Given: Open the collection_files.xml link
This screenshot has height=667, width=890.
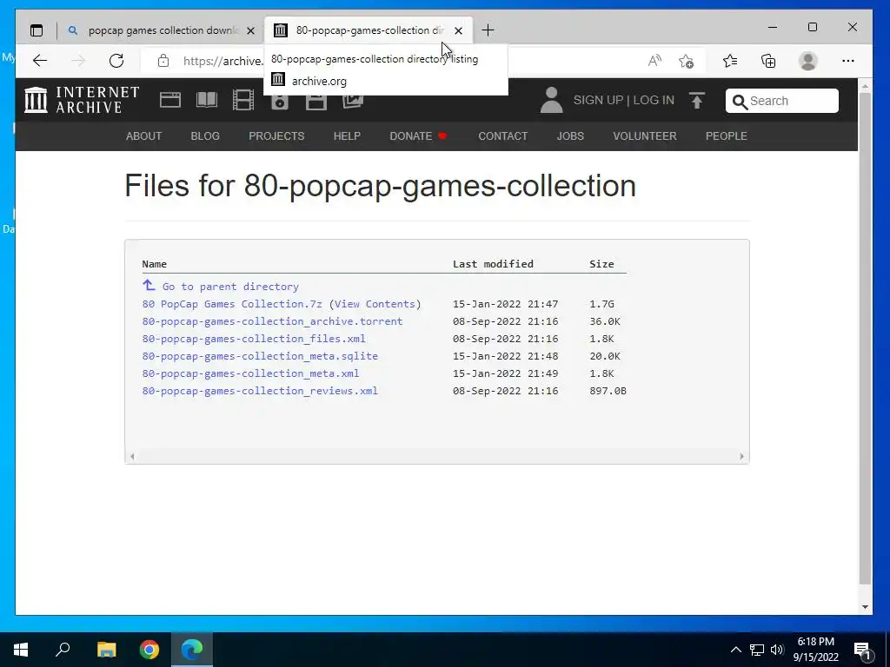Looking at the screenshot, I should coord(254,339).
